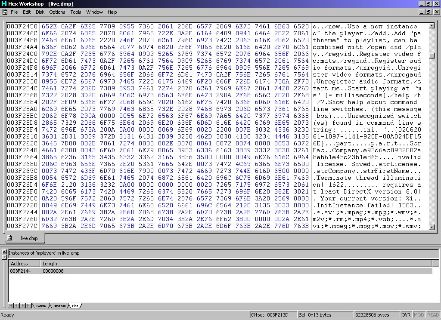The height and width of the screenshot is (320, 441).
Task: Close the results panel with X button
Action: (4, 252)
